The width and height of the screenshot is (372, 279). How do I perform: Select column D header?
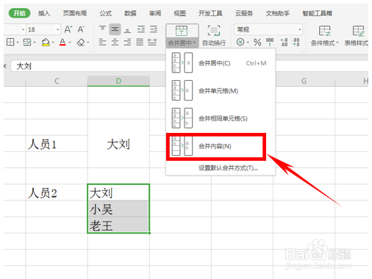[x=118, y=81]
